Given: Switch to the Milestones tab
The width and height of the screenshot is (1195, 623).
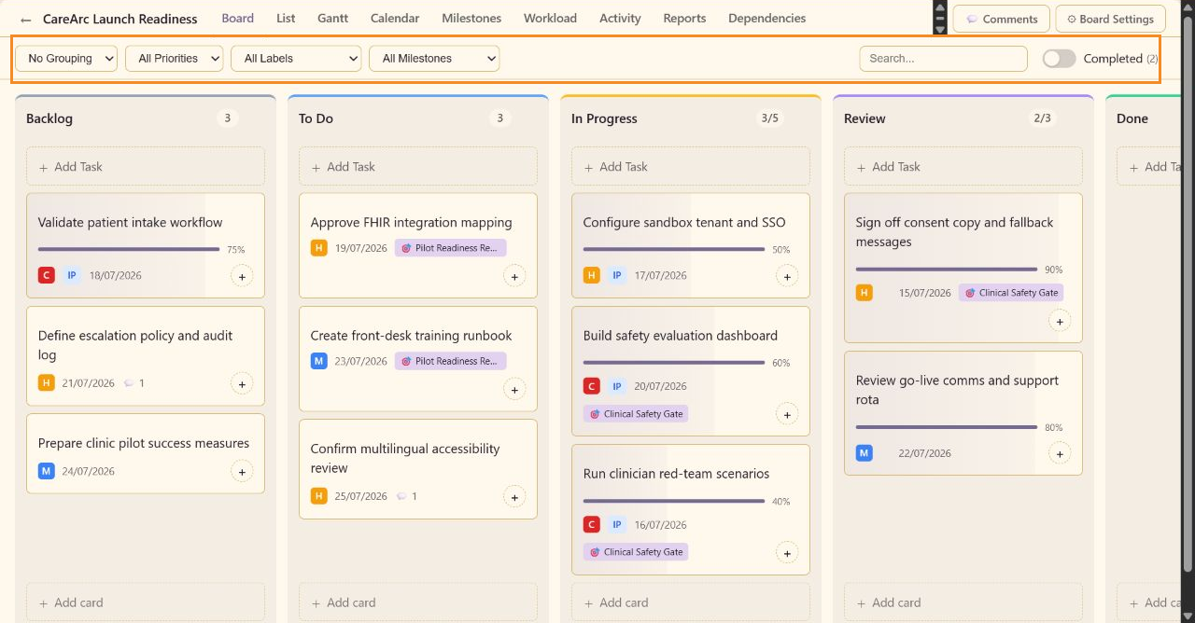Looking at the screenshot, I should pos(471,18).
